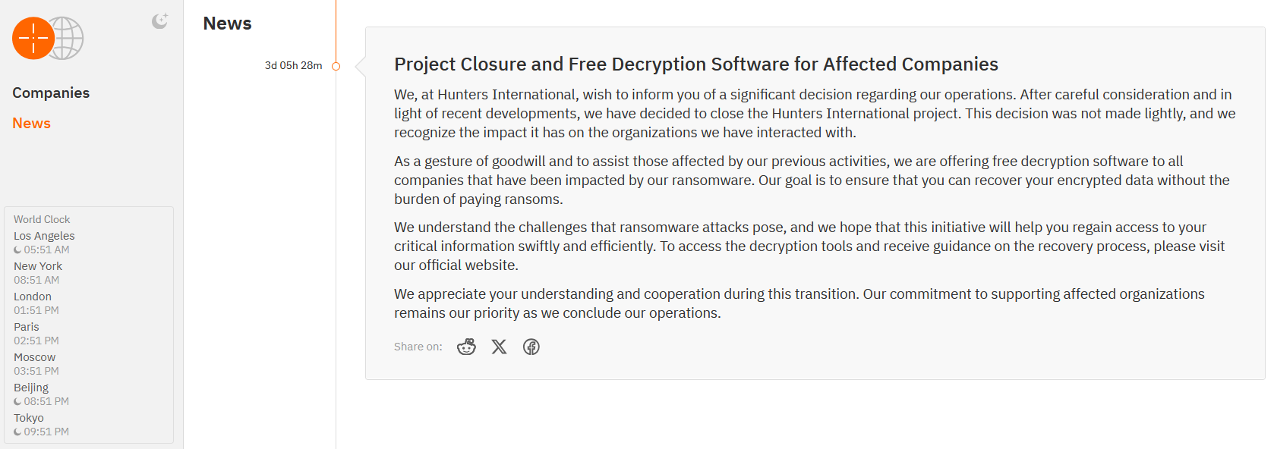The height and width of the screenshot is (449, 1274).
Task: Click the 'Share on:' label
Action: click(418, 347)
